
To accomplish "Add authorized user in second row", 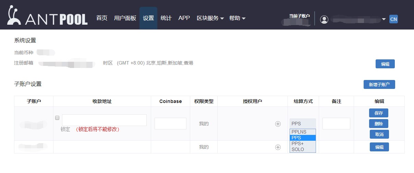I will point(278,147).
